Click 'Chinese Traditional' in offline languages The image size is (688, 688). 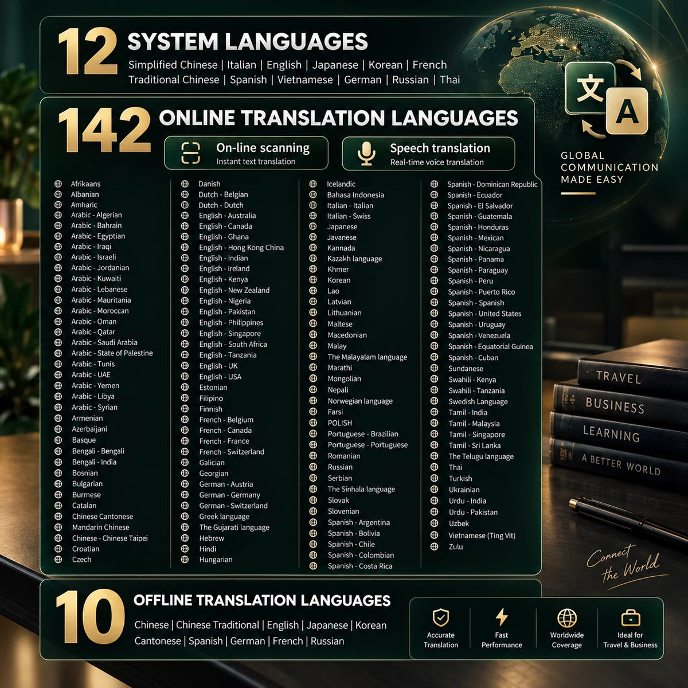(x=217, y=625)
